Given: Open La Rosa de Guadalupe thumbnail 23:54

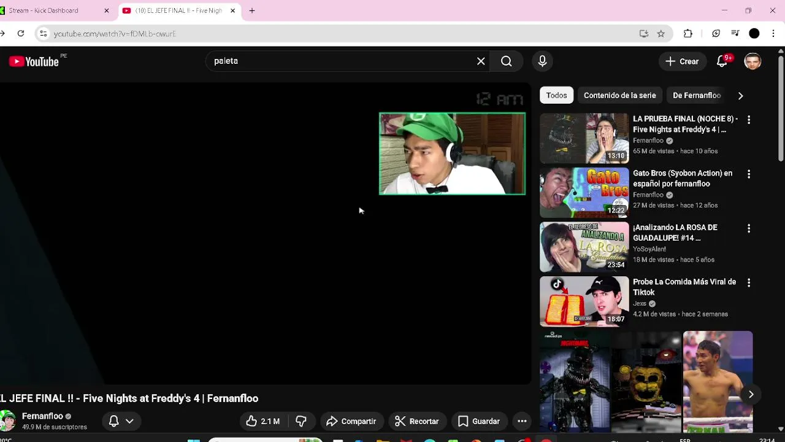Looking at the screenshot, I should 584,247.
